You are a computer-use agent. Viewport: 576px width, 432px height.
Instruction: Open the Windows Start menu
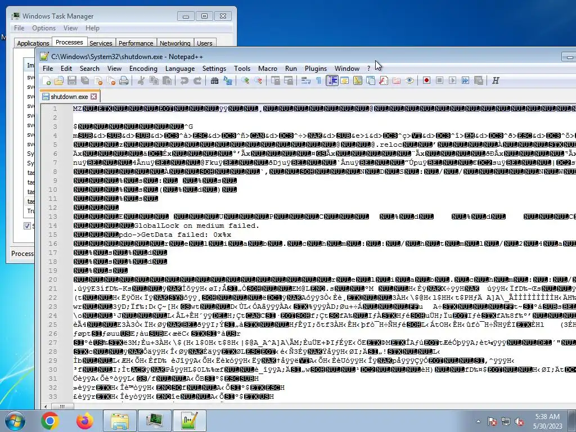15,421
